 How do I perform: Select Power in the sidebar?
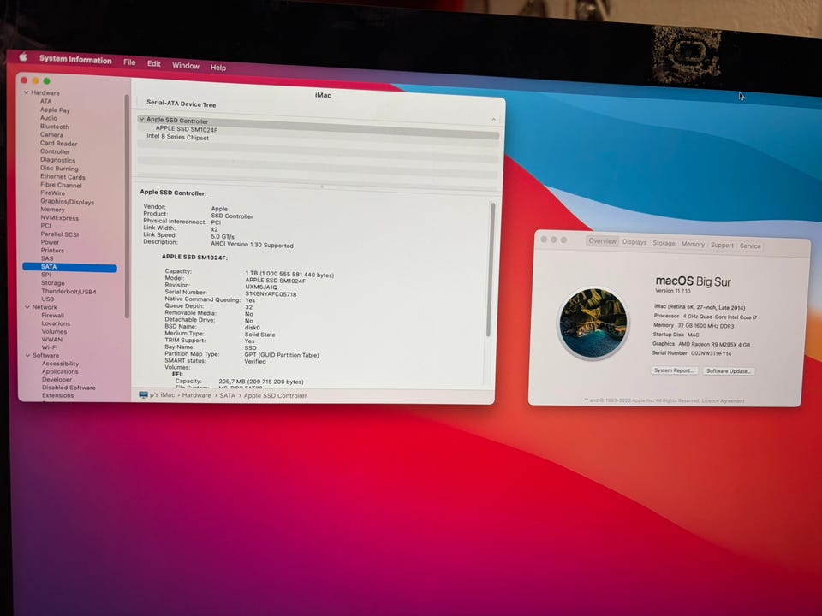[x=51, y=242]
